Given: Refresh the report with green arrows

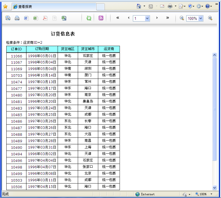Looking at the screenshot, I should (x=89, y=18).
